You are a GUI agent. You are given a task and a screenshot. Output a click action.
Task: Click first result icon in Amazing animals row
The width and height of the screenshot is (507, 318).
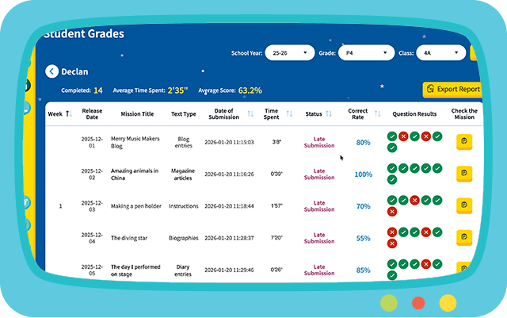click(392, 168)
